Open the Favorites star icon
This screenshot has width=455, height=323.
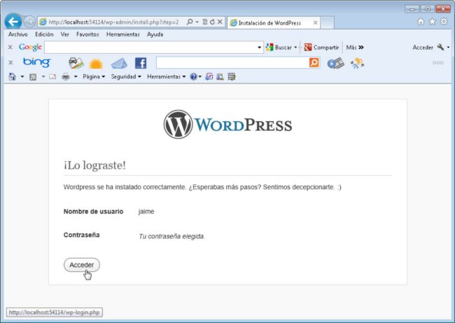click(433, 22)
